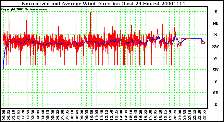
Task: Click the '19:15' time axis label
Action: pos(165,115)
